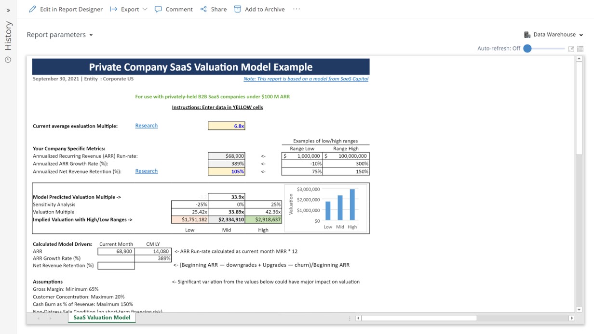Open the more options ellipsis menu

tap(297, 9)
